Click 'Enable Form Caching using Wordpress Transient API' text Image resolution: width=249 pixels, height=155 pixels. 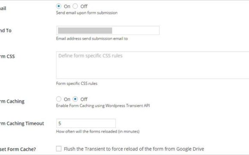click(x=103, y=105)
